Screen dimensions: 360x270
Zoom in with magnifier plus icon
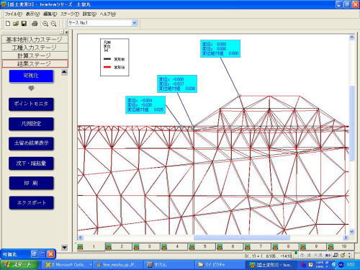pyautogui.click(x=45, y=24)
